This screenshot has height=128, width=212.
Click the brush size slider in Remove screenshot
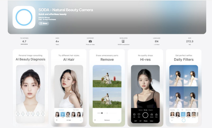[x=107, y=113]
